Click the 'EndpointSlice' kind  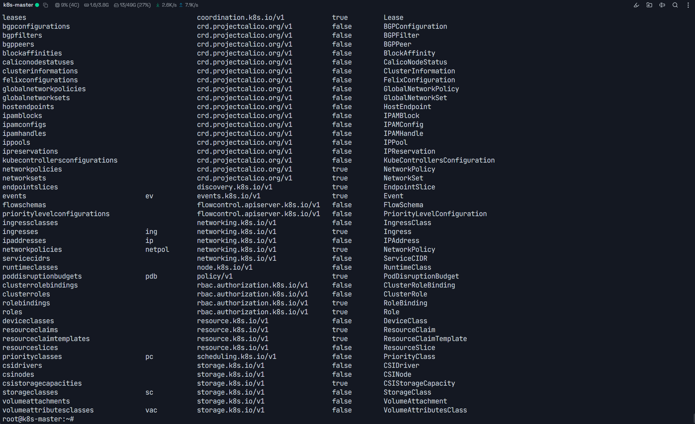409,187
